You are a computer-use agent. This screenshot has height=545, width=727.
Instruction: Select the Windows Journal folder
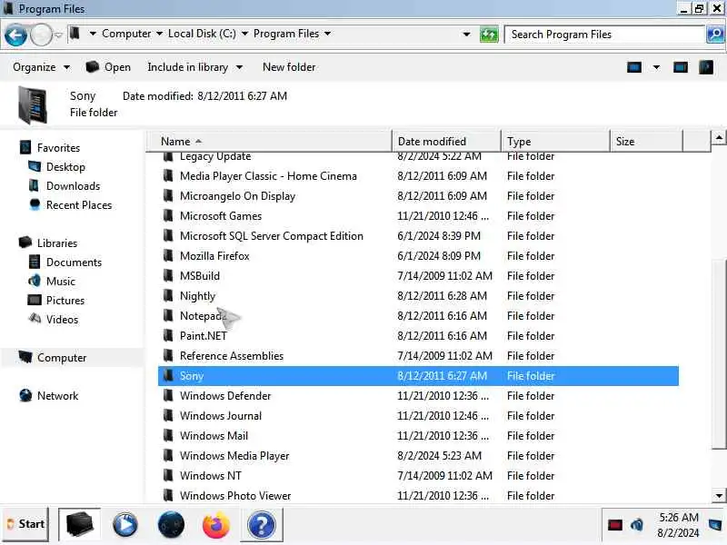221,416
